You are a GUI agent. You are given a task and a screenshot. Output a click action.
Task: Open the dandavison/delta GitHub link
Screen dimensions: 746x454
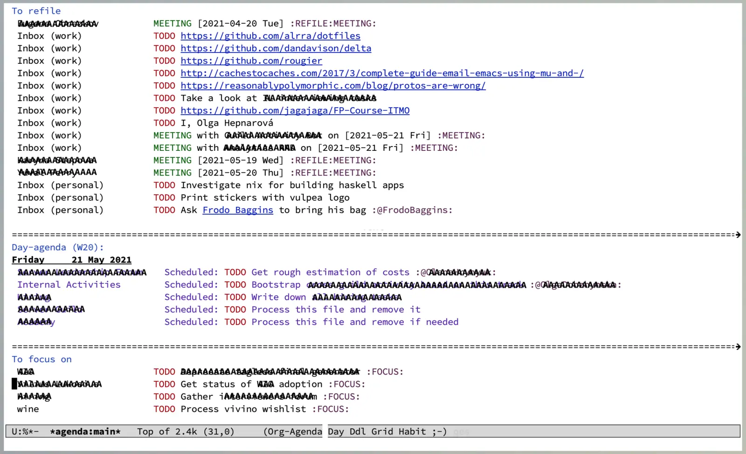click(276, 48)
